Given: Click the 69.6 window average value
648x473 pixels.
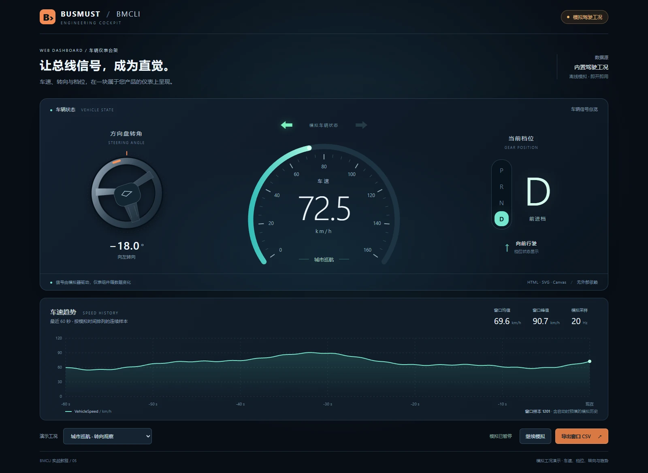Looking at the screenshot, I should [502, 321].
